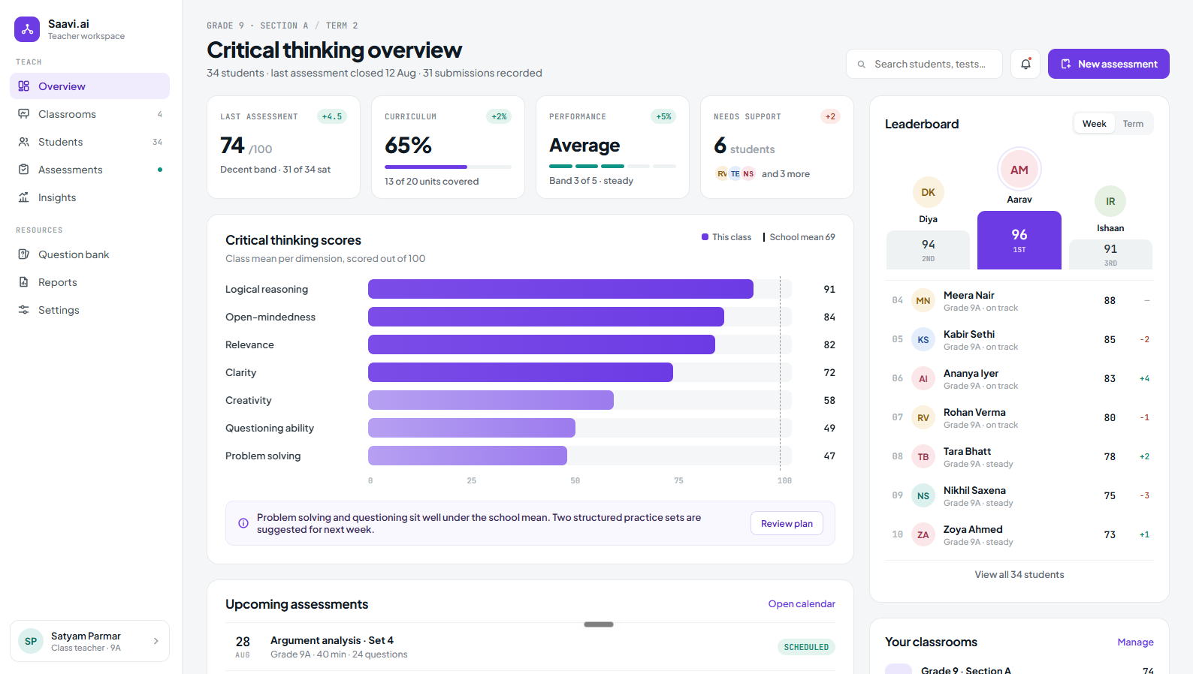
Task: Click Aarav's AM avatar on the podium
Action: 1019,170
